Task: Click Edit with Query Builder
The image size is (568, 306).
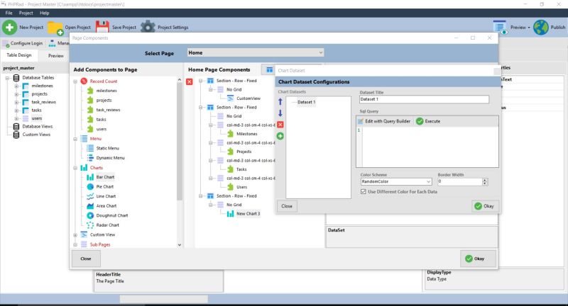Action: tap(384, 121)
